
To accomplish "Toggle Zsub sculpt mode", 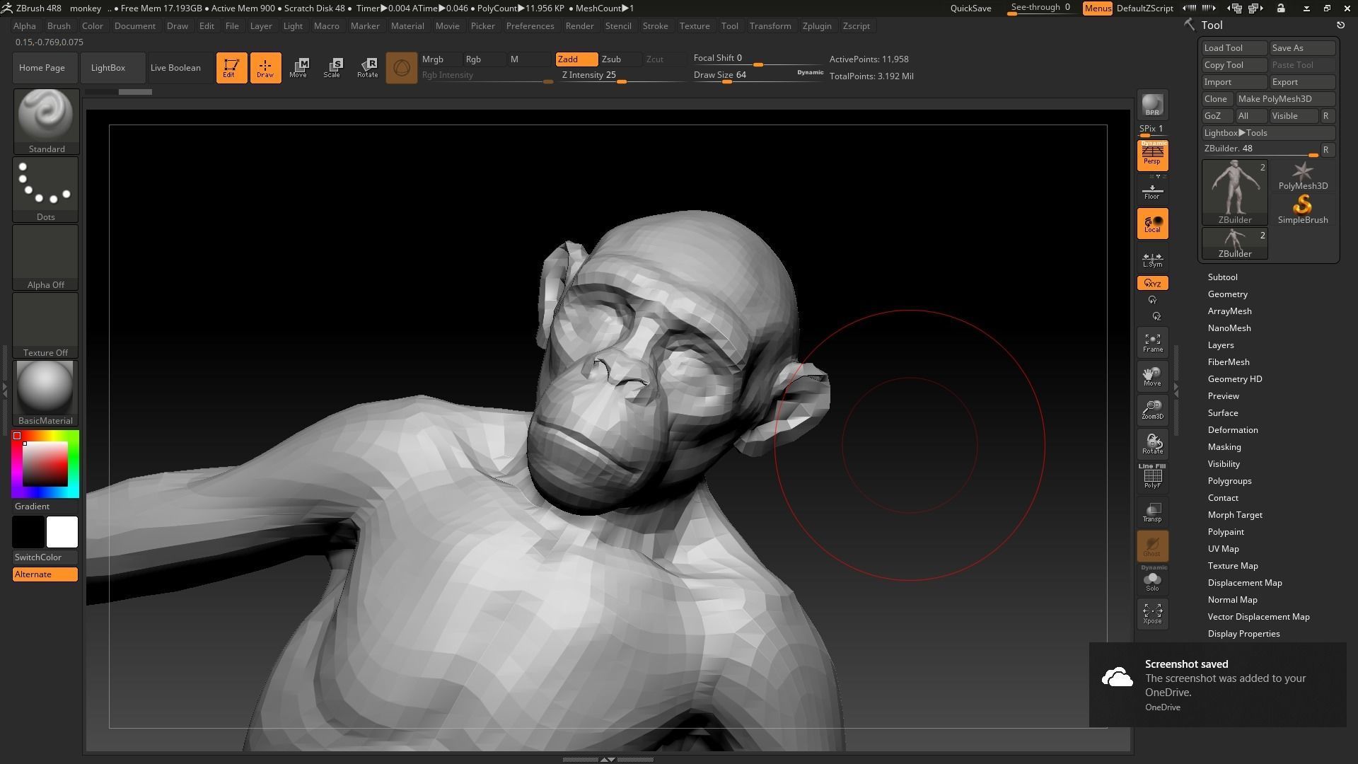I will (620, 59).
